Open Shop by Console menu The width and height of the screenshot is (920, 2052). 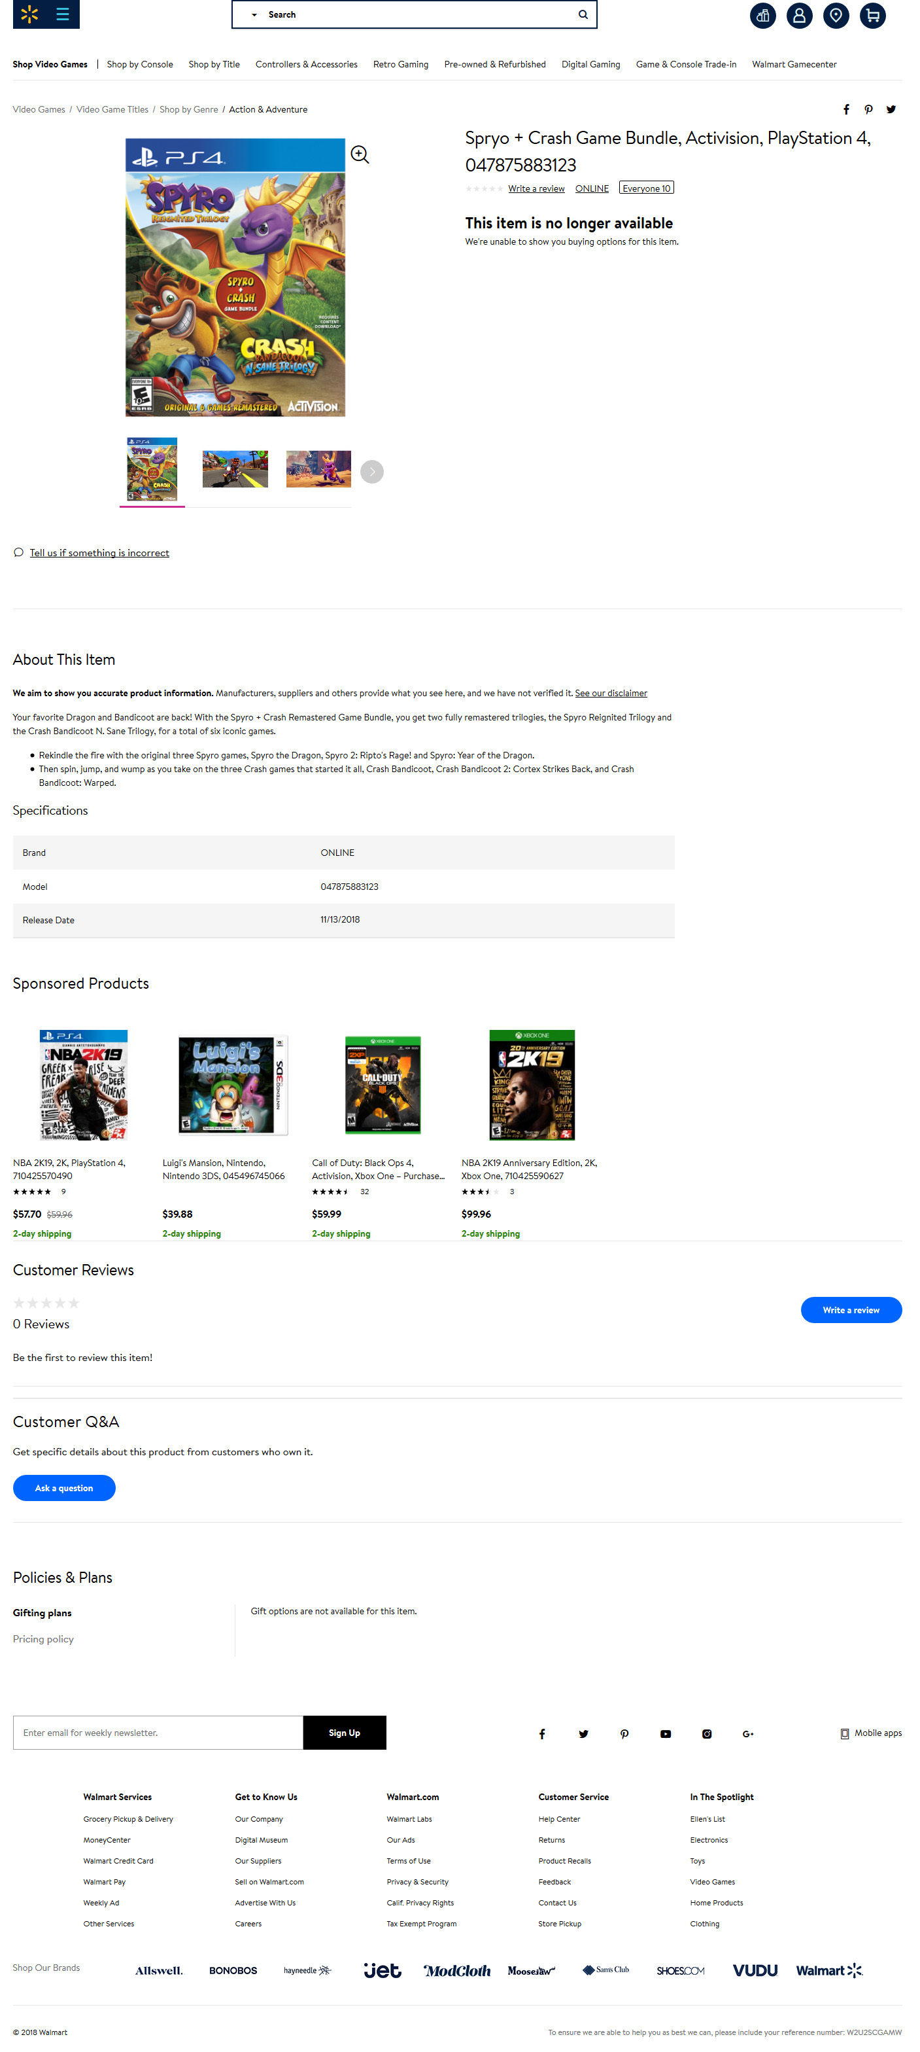[139, 65]
